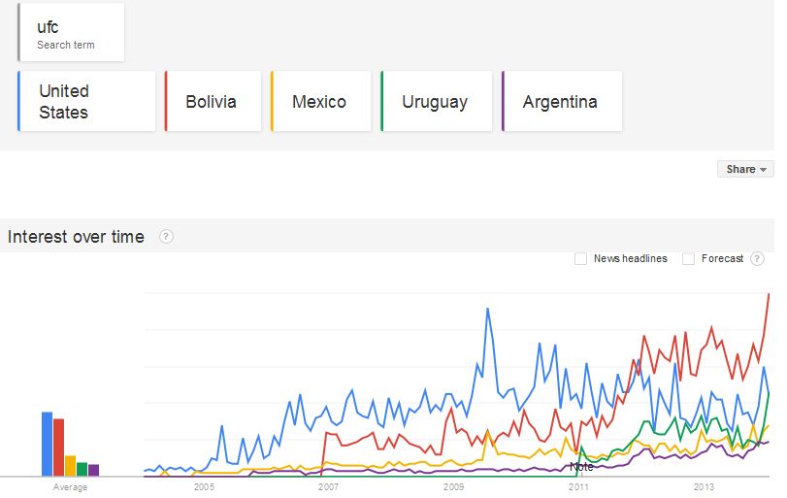Select the Bolivia location card
Image resolution: width=787 pixels, height=498 pixels.
[213, 101]
